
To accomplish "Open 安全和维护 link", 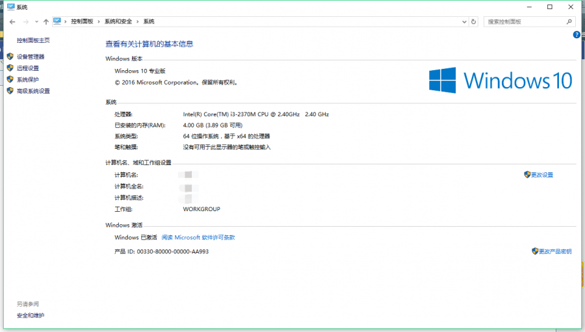I will pyautogui.click(x=31, y=316).
